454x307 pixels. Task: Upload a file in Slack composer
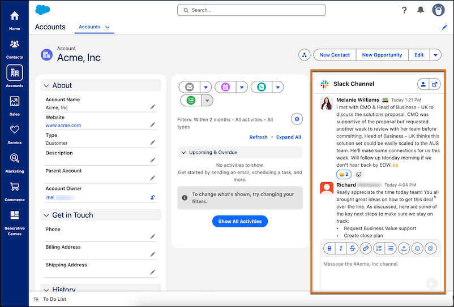click(x=404, y=248)
